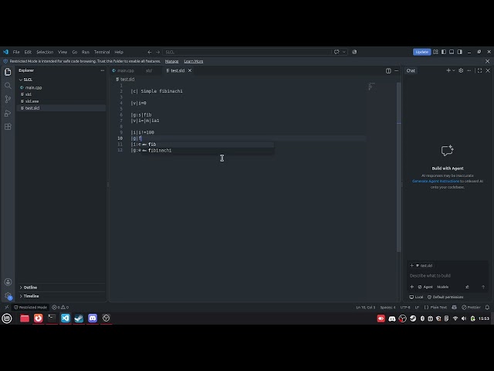Open the Local session target dropdown
The width and height of the screenshot is (494, 371).
point(416,297)
